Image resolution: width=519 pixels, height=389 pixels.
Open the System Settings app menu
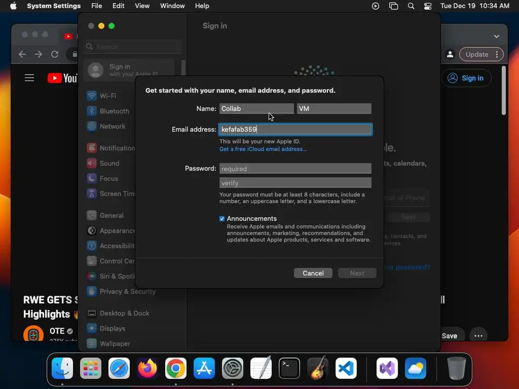54,6
